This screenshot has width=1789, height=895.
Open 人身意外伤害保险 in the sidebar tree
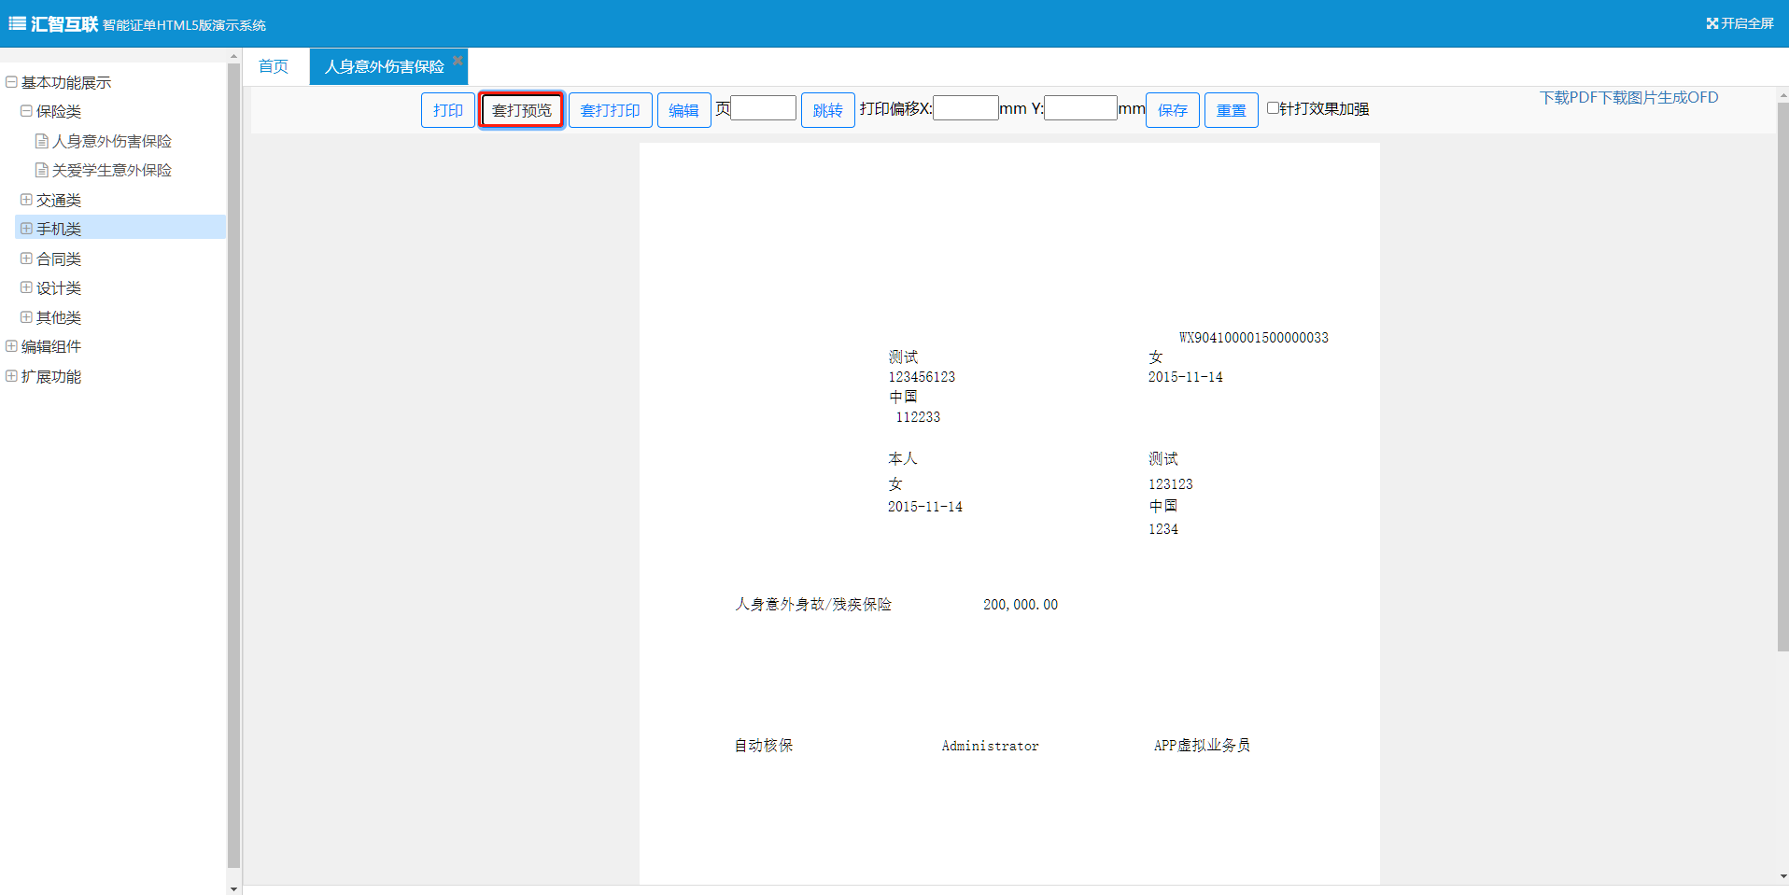tap(112, 141)
